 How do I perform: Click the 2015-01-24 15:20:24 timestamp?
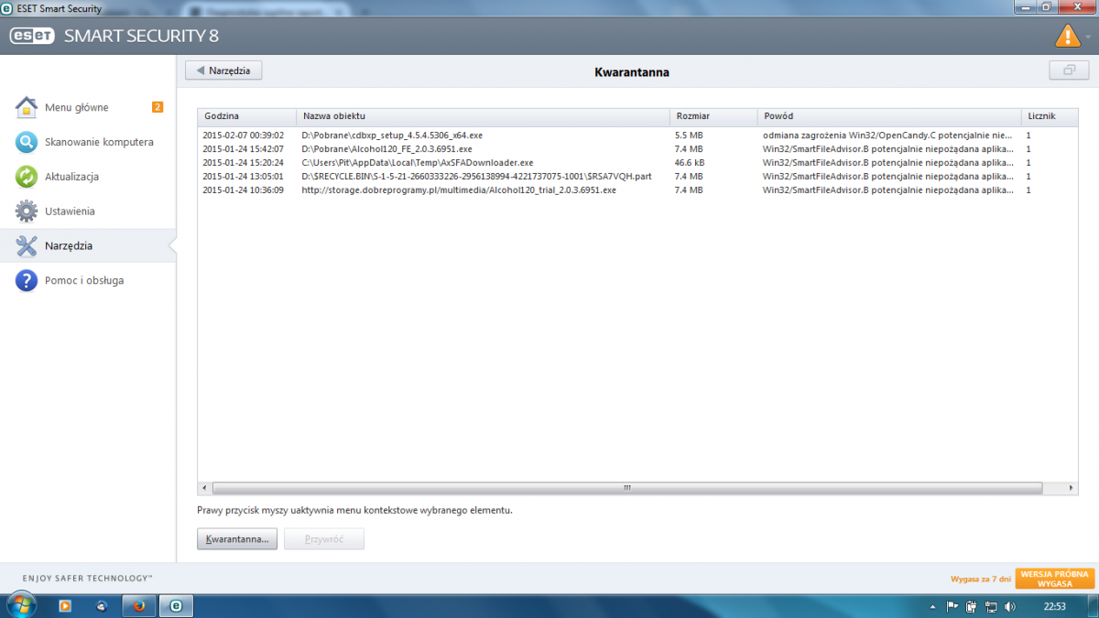[x=243, y=162]
